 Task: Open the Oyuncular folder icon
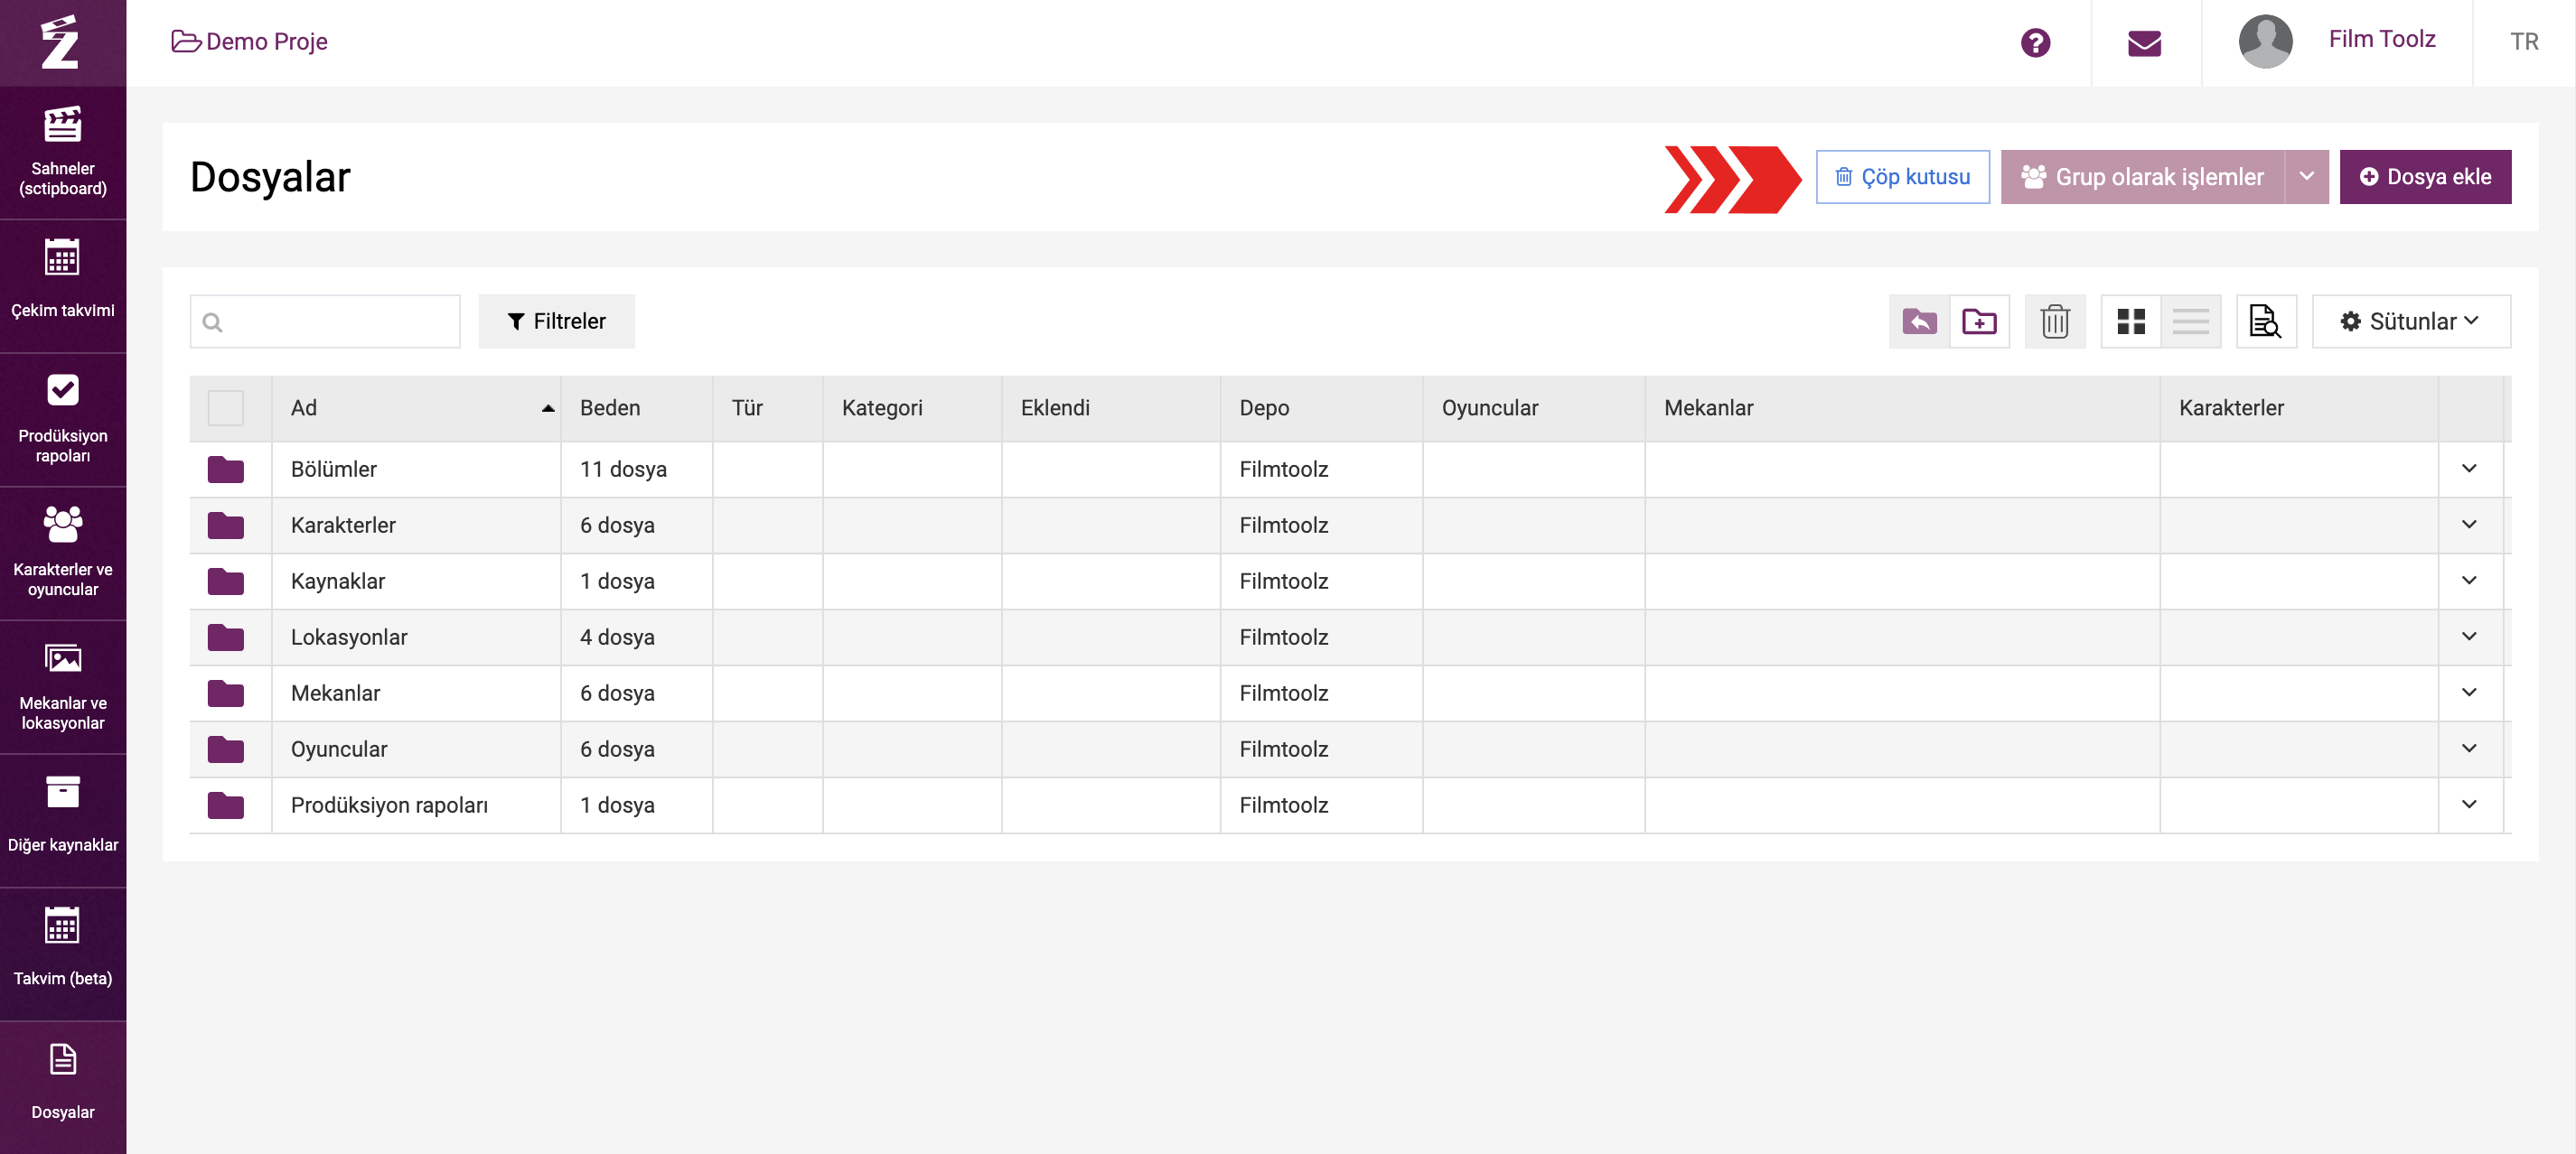click(226, 749)
